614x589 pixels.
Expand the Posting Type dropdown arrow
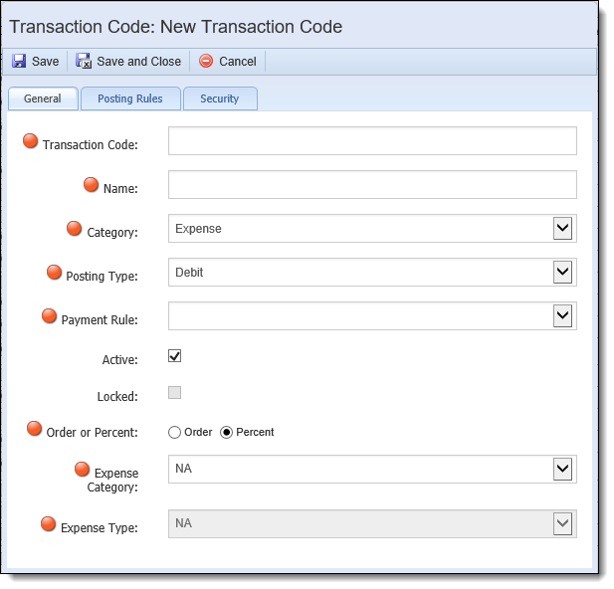click(562, 273)
